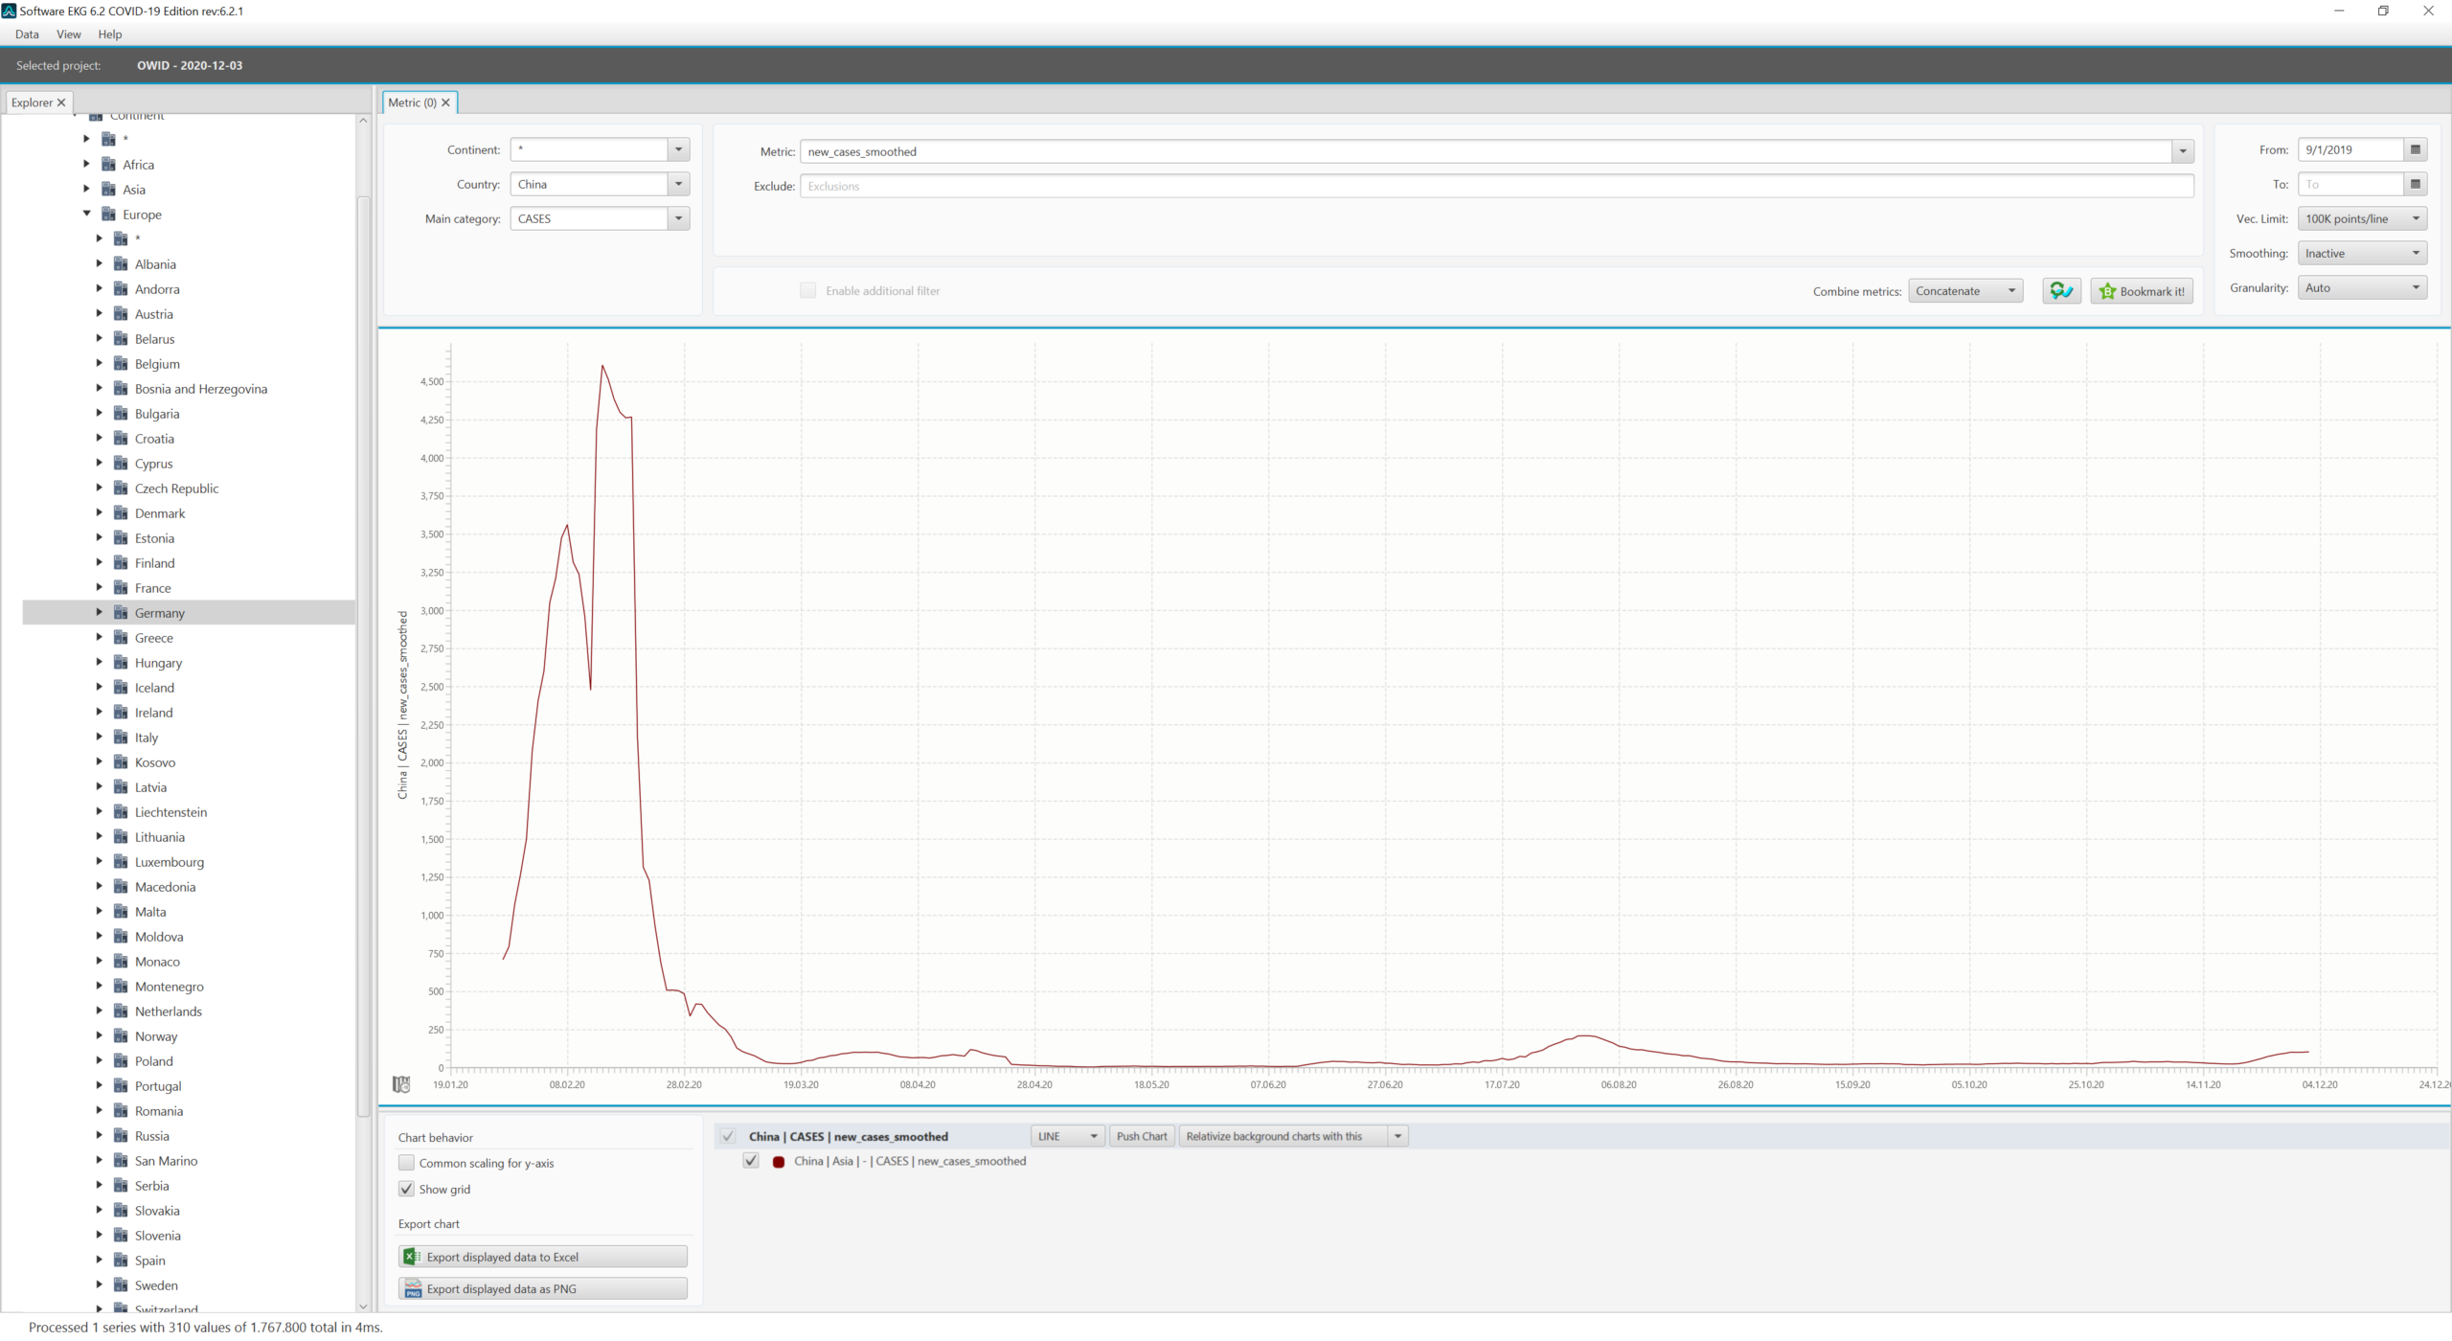Open the Country dropdown showing China
Viewport: 2452px width, 1341px height.
tap(678, 184)
